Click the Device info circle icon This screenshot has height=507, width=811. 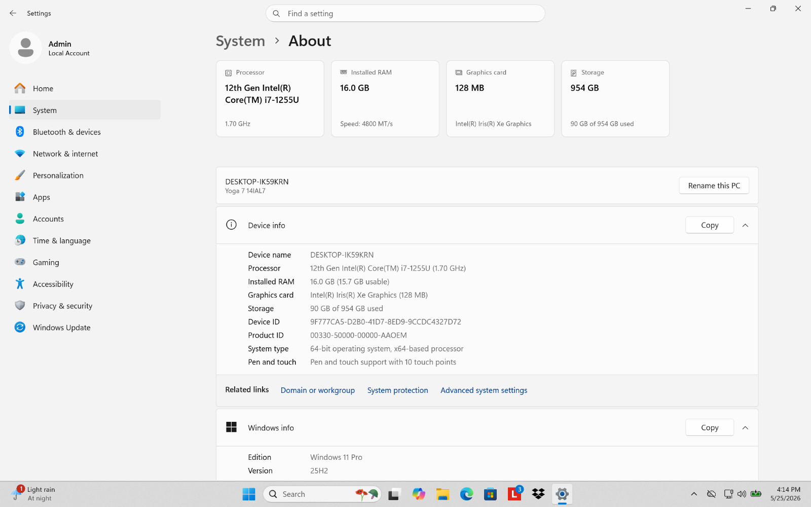pyautogui.click(x=231, y=225)
